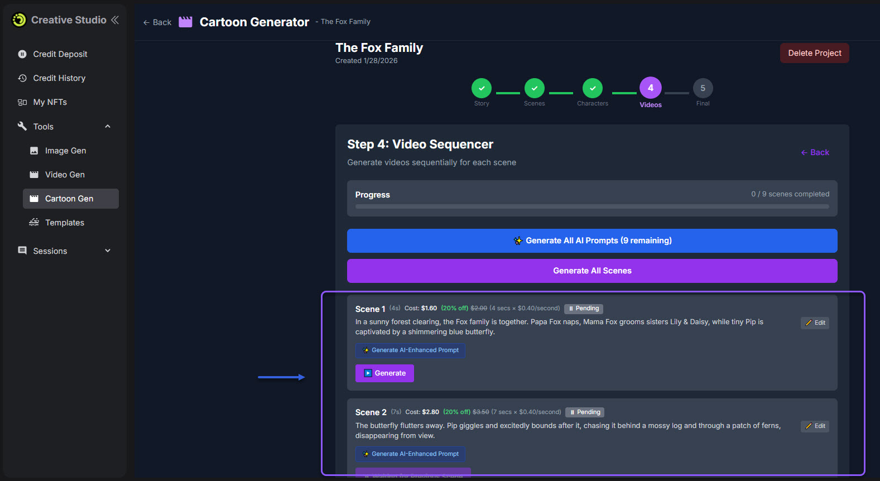
Task: Collapse the Tools section
Action: point(108,127)
